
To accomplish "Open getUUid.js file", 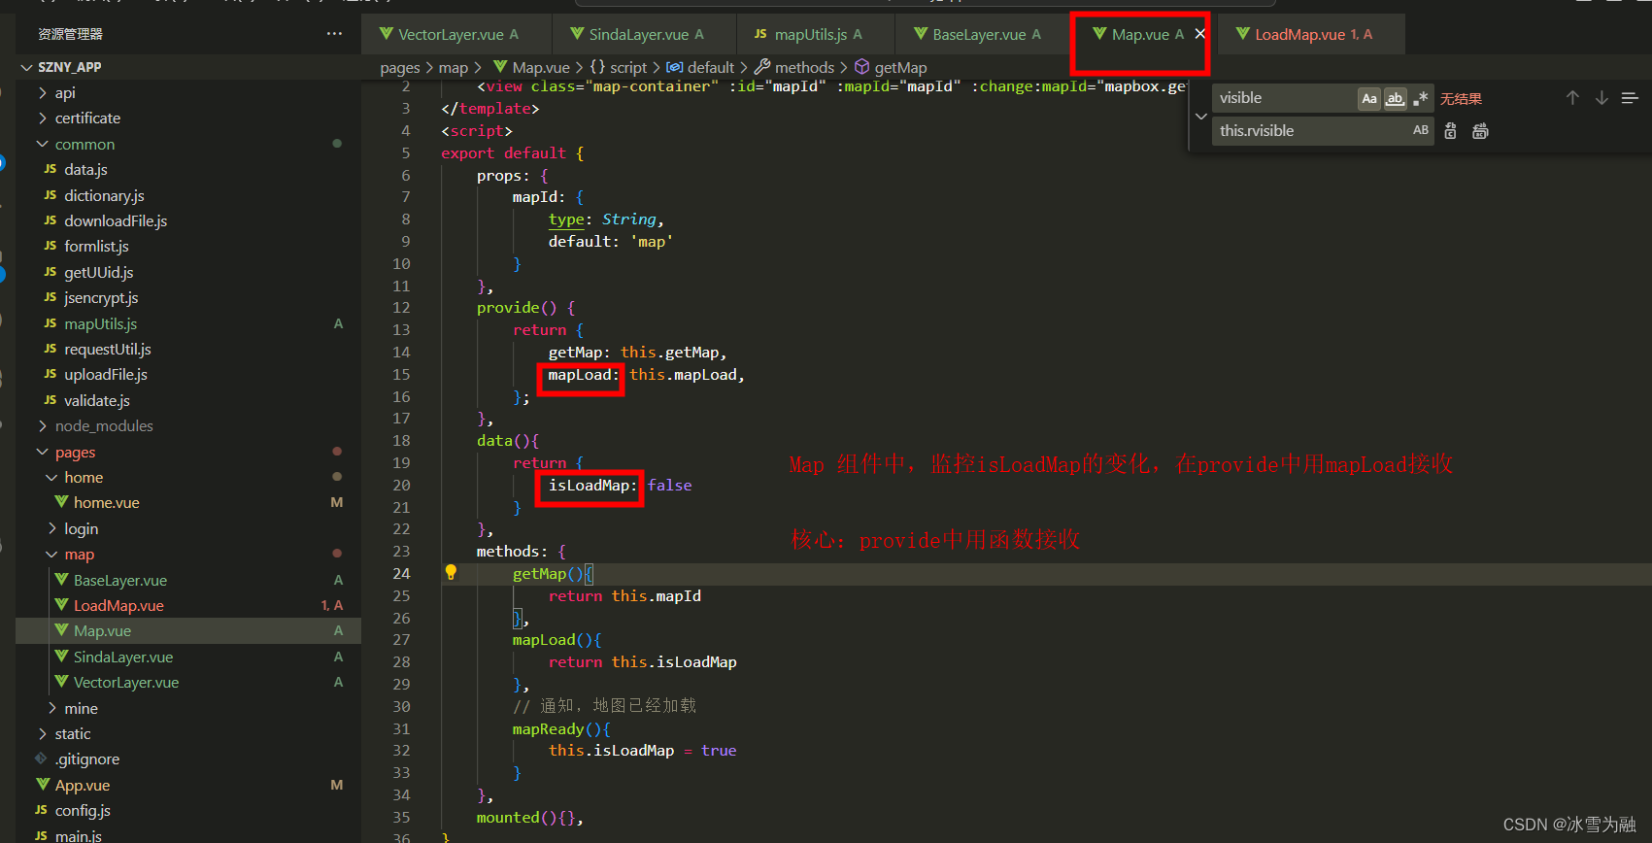I will pyautogui.click(x=99, y=273).
